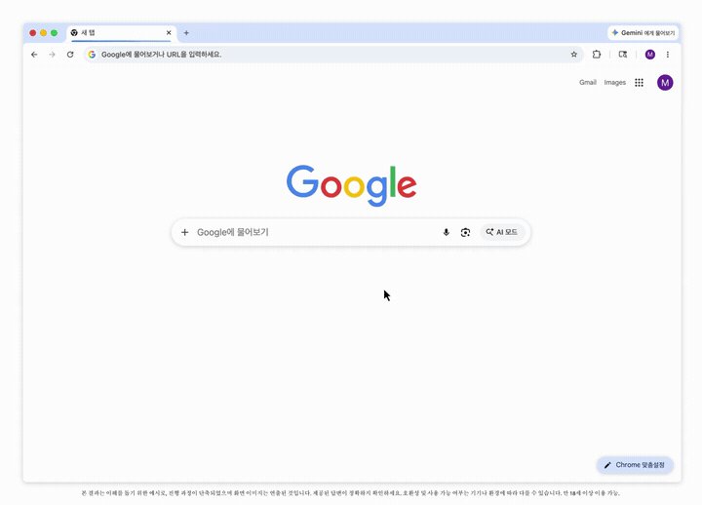Open the toolbar profile avatar menu
The image size is (702, 505).
point(650,55)
